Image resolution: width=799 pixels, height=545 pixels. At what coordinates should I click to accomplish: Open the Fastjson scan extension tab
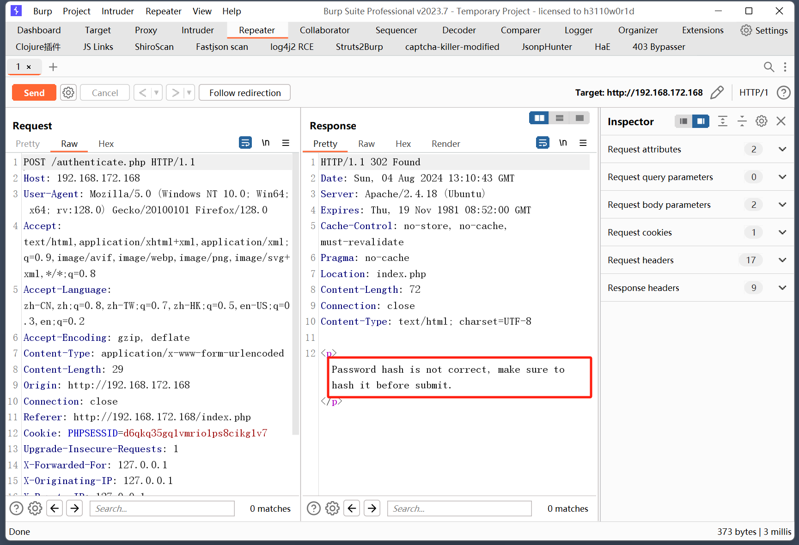(222, 47)
